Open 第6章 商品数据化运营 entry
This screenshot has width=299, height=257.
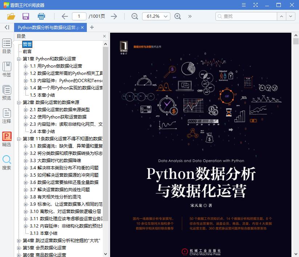(x=44, y=255)
